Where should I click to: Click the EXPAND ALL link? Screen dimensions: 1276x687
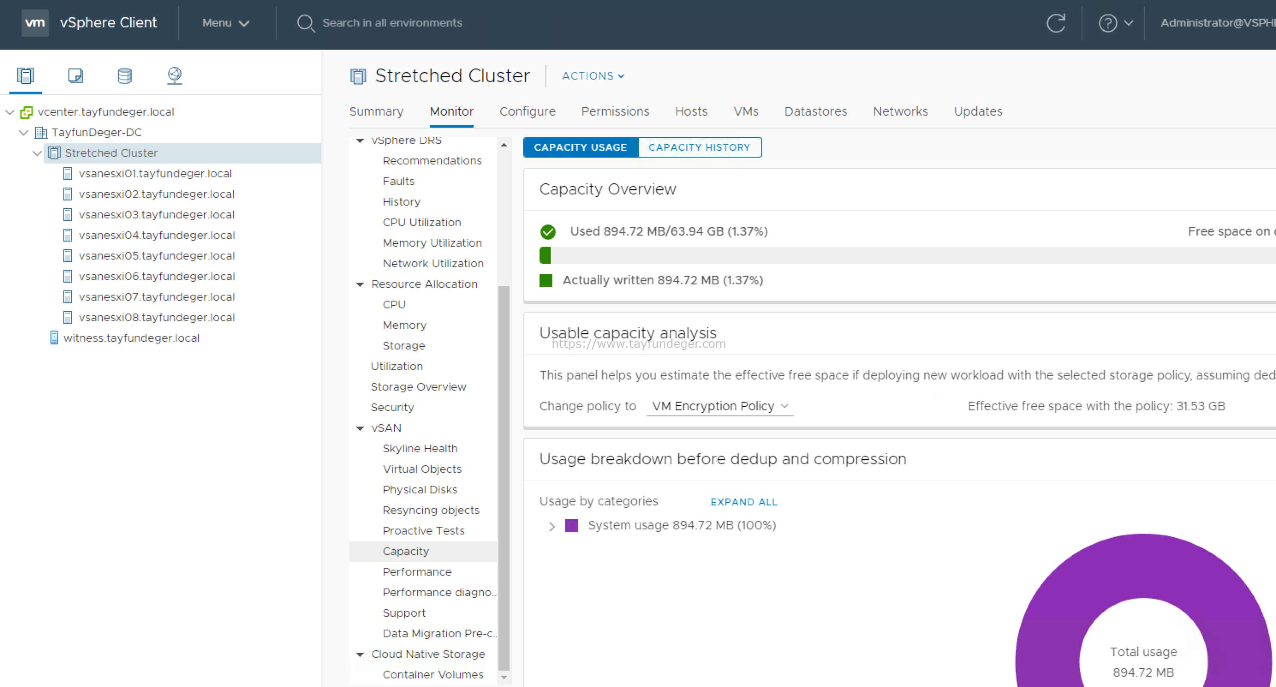click(744, 502)
